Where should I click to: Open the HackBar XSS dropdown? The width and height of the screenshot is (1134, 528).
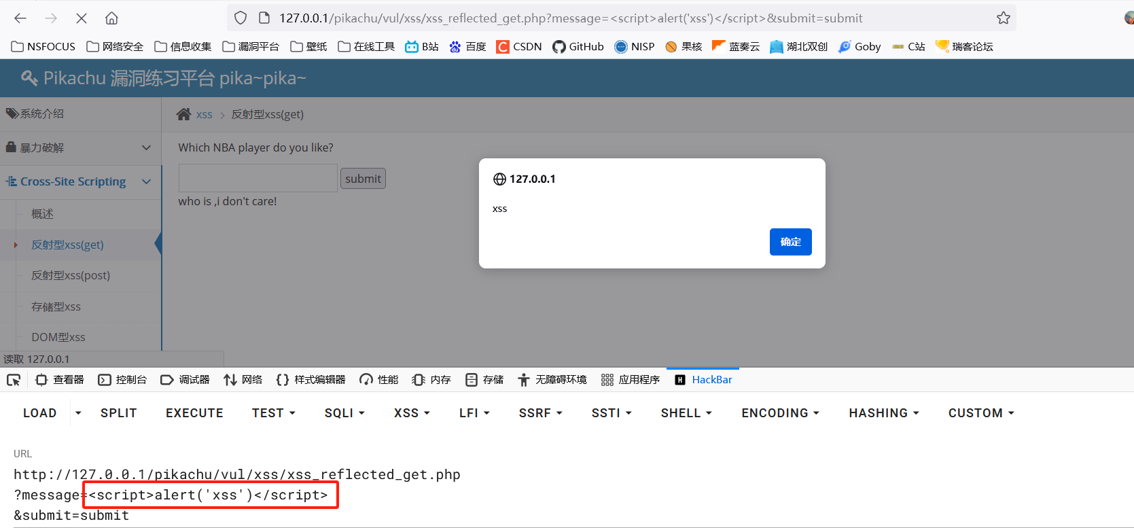coord(412,413)
